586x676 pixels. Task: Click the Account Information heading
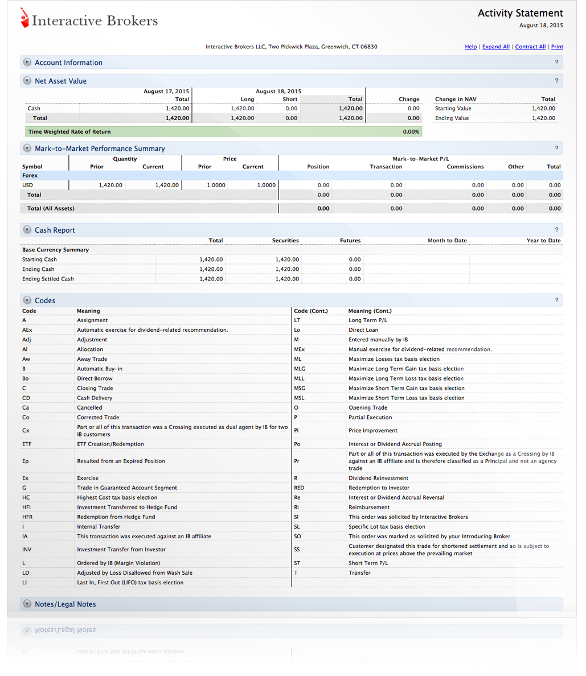coord(68,63)
